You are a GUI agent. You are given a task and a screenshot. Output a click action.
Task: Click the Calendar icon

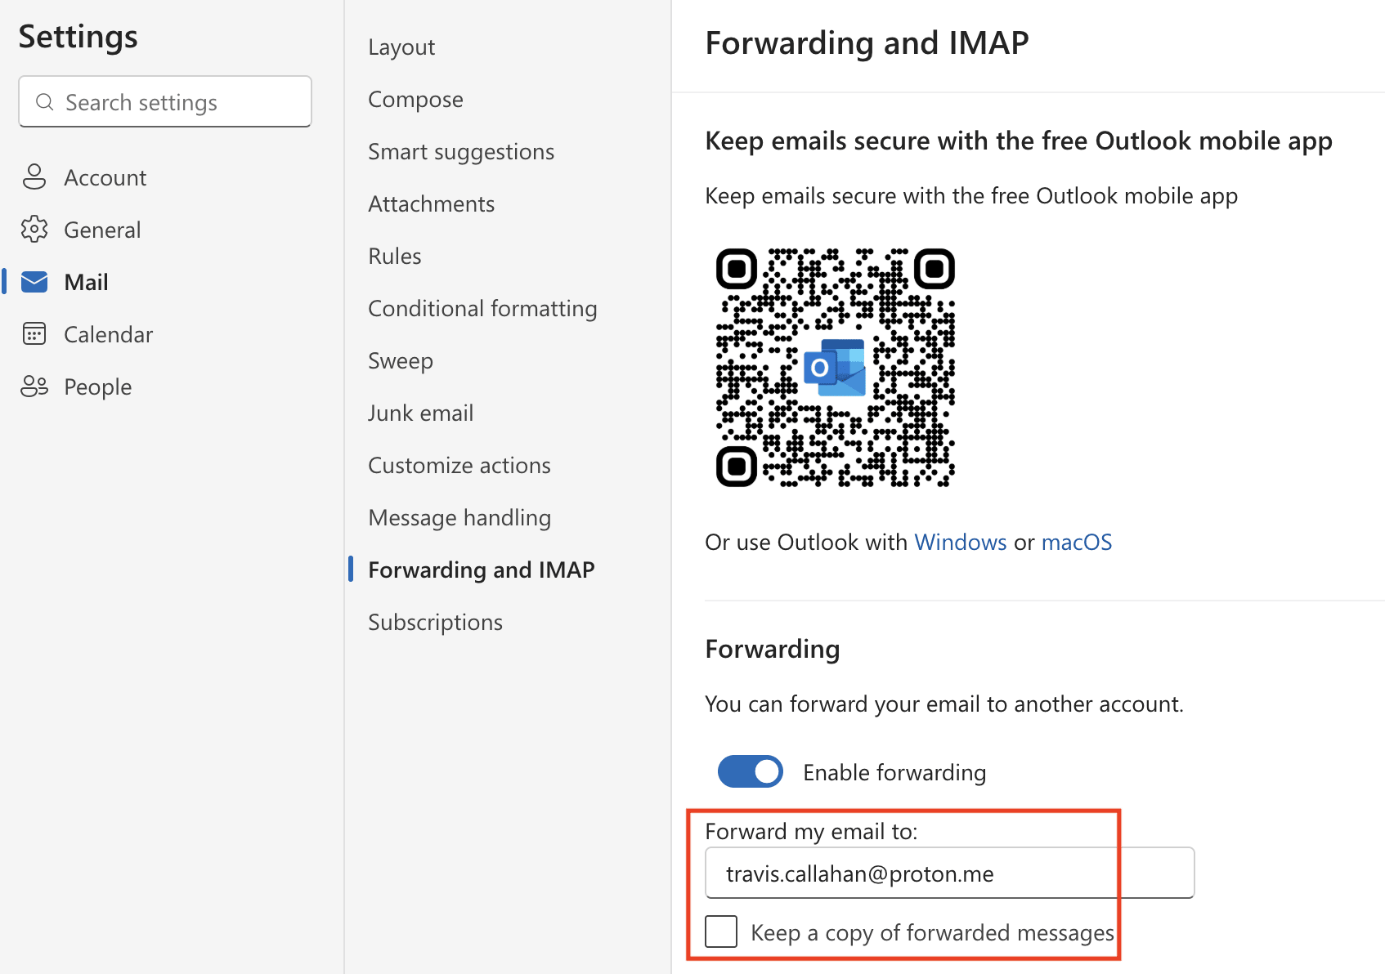pyautogui.click(x=34, y=333)
